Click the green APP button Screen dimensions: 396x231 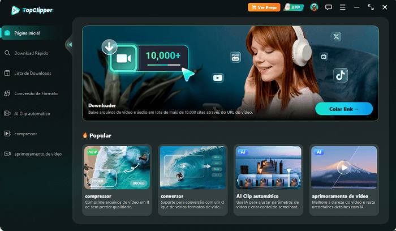coord(294,7)
